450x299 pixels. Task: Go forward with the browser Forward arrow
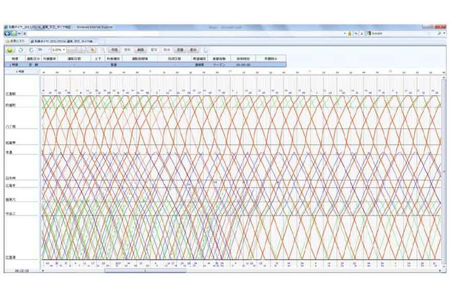(14, 34)
